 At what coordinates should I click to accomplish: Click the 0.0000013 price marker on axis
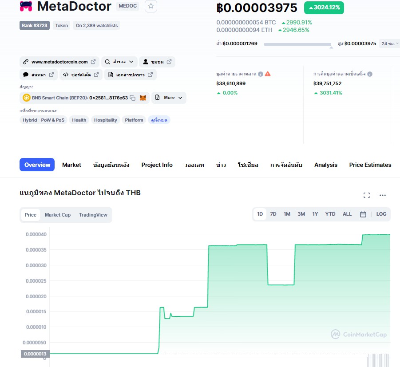click(35, 354)
